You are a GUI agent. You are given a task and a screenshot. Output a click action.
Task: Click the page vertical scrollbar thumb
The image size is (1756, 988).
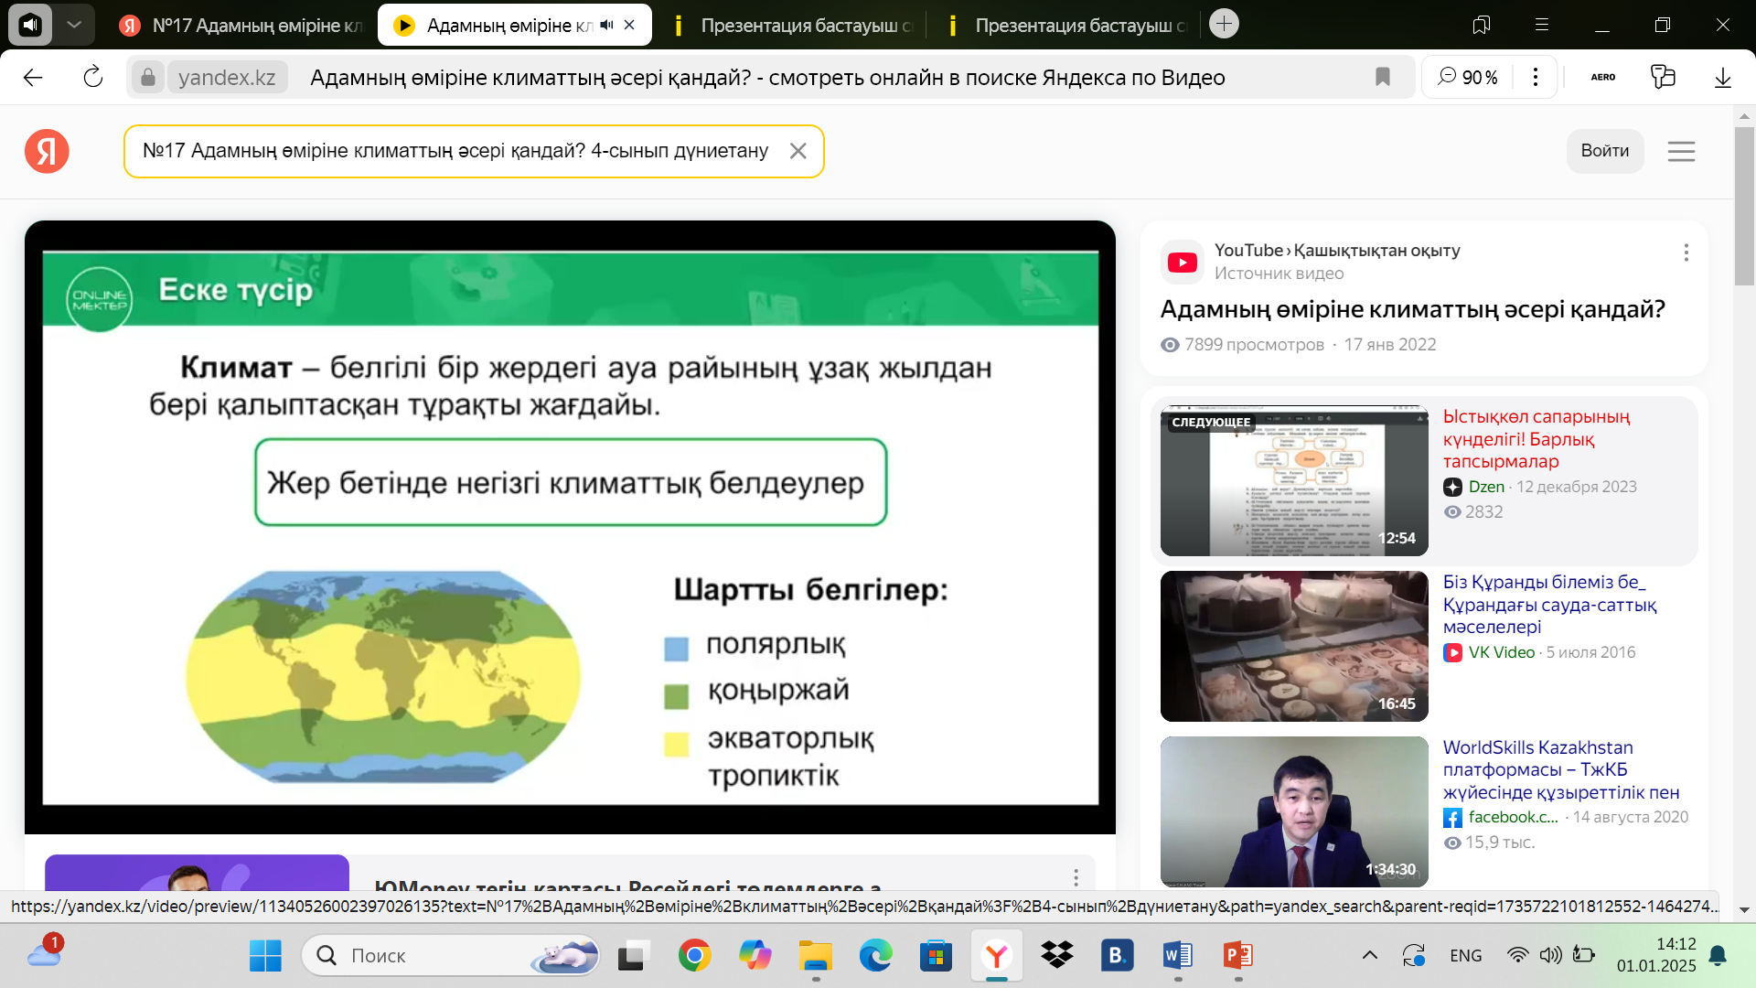tap(1743, 206)
